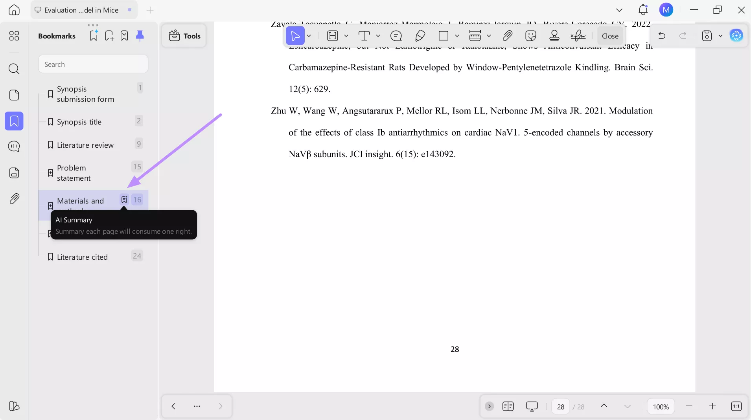Open the Comments panel in the sidebar
Screen dimensions: 751x420
pyautogui.click(x=14, y=147)
